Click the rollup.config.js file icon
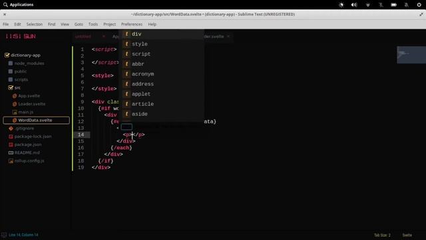The height and width of the screenshot is (240, 426). coord(11,161)
